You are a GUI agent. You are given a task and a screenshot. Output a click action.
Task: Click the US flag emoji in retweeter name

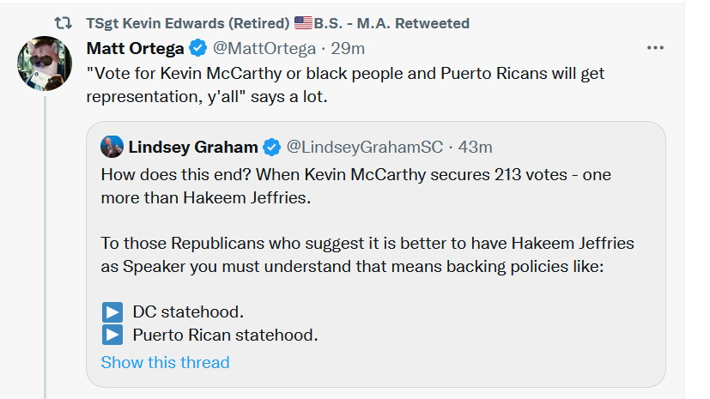click(303, 23)
